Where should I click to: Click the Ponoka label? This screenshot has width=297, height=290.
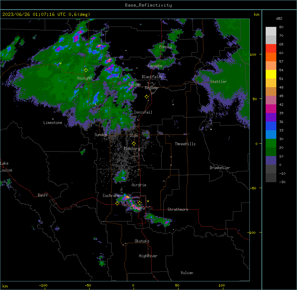pos(165,47)
